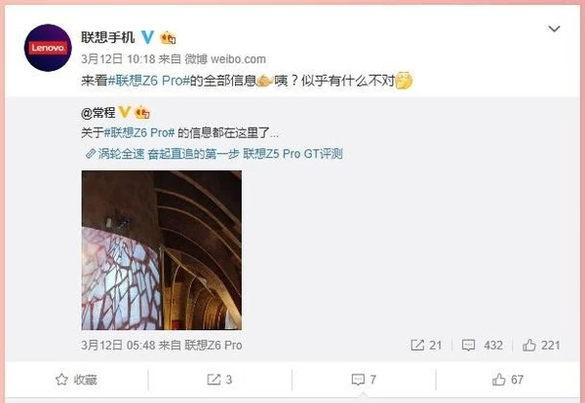Click the original post repost icon 21

[x=426, y=346]
